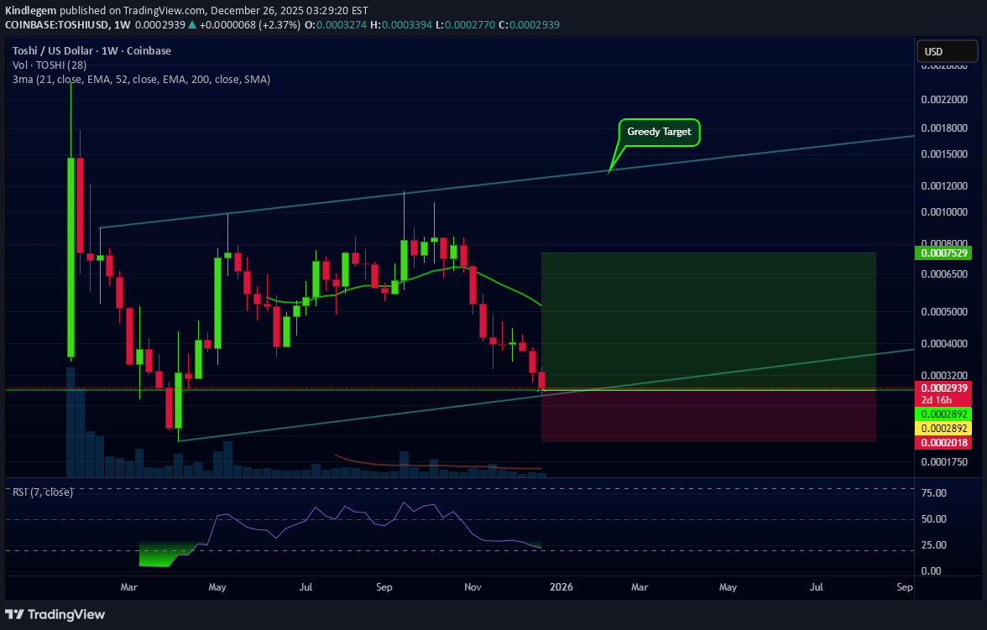Click the 0.0004000 price axis label
The height and width of the screenshot is (630, 987).
coord(944,344)
